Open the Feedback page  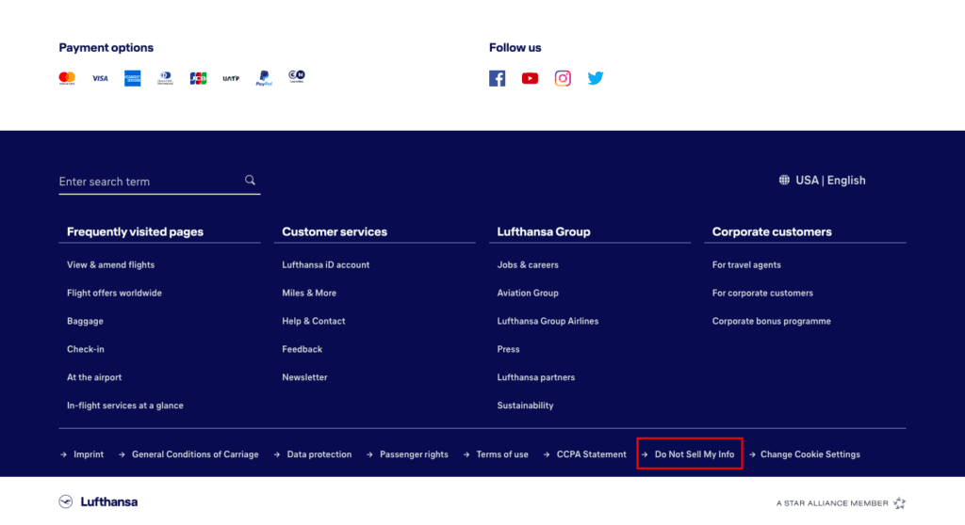303,349
